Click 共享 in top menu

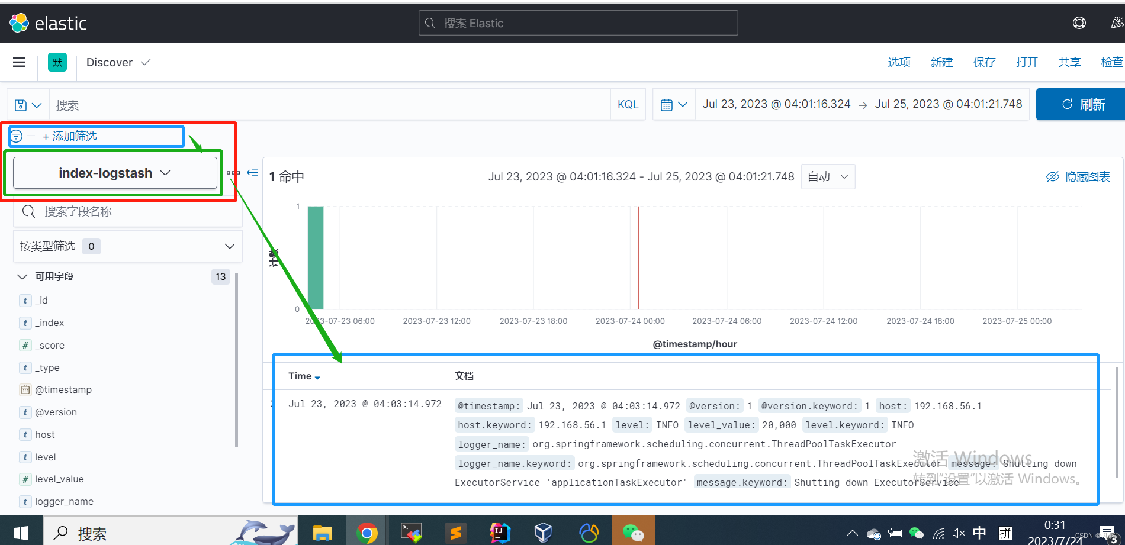1069,62
